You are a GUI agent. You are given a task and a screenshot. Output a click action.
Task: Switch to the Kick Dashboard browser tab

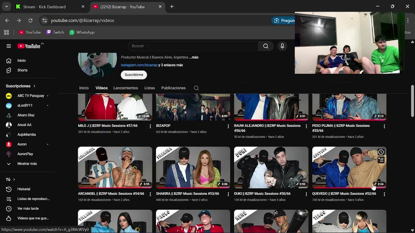(x=49, y=6)
